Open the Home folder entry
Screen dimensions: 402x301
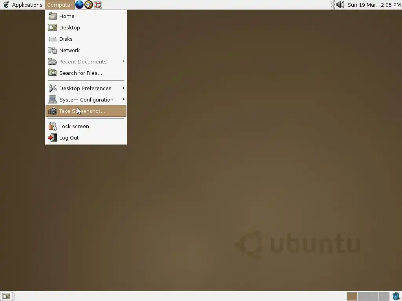(x=86, y=16)
